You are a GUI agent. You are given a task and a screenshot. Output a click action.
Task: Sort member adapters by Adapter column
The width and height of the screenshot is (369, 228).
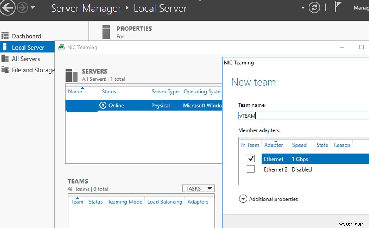click(x=274, y=145)
